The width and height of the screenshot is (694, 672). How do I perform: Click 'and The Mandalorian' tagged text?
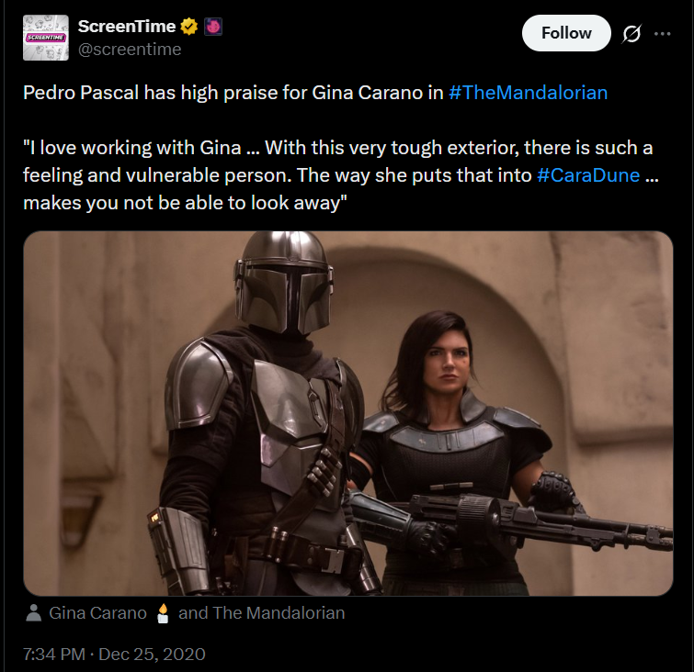tap(262, 612)
